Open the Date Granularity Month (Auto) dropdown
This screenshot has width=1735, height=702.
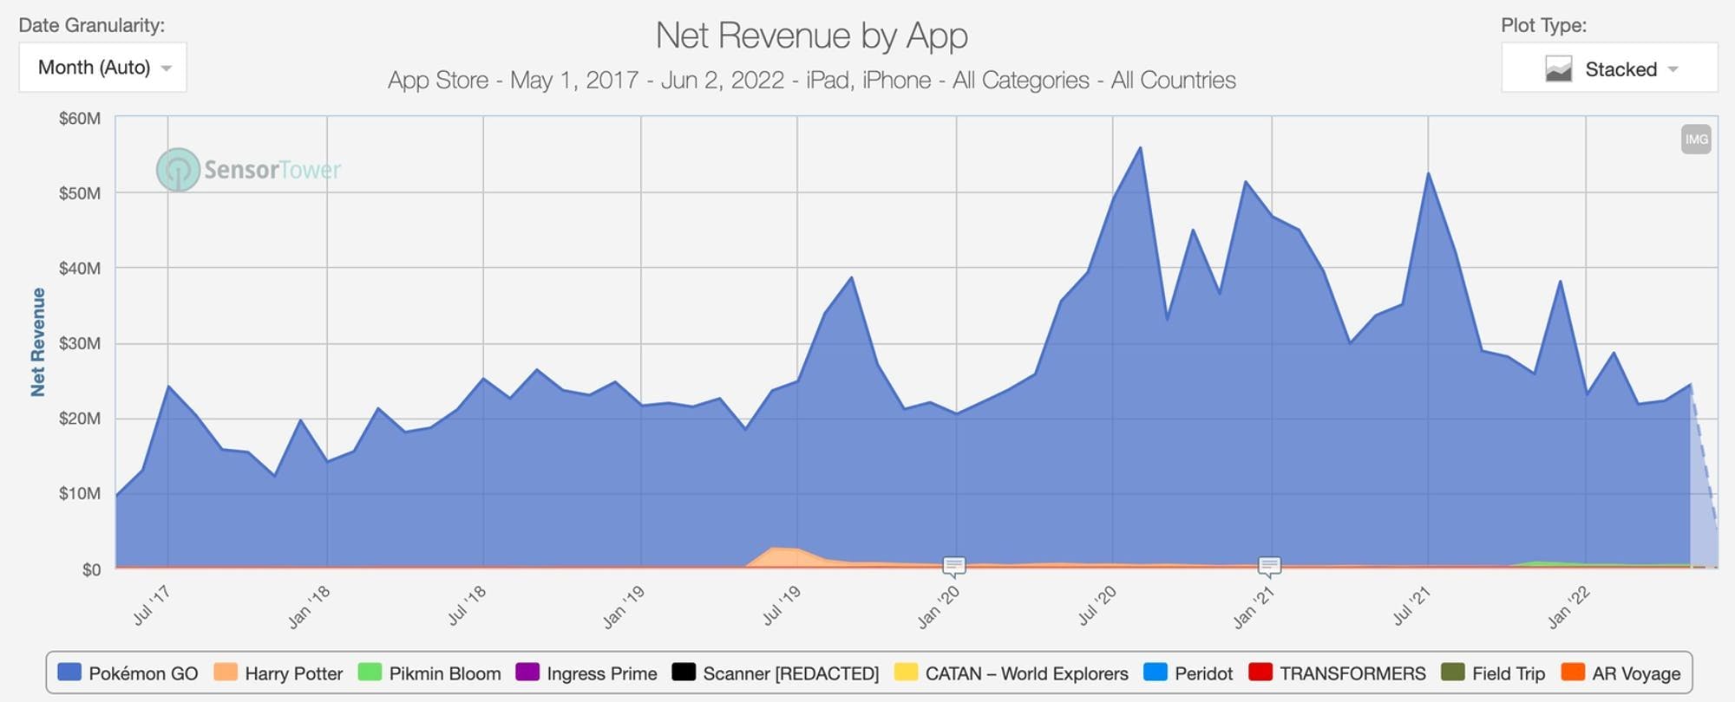(x=102, y=68)
